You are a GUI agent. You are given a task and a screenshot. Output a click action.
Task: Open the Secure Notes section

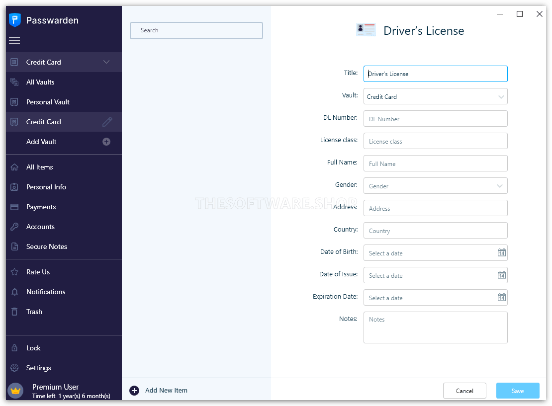[47, 246]
